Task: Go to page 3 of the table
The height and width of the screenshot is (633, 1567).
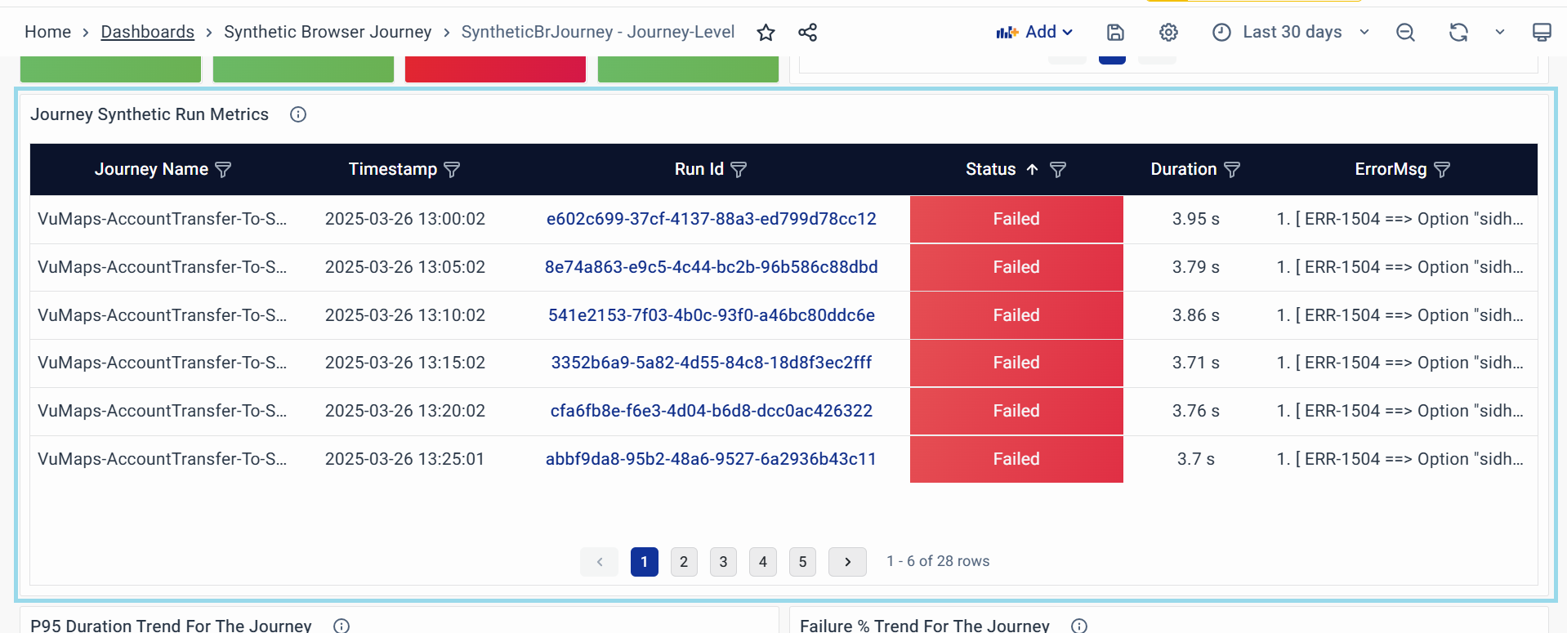Action: coord(723,562)
